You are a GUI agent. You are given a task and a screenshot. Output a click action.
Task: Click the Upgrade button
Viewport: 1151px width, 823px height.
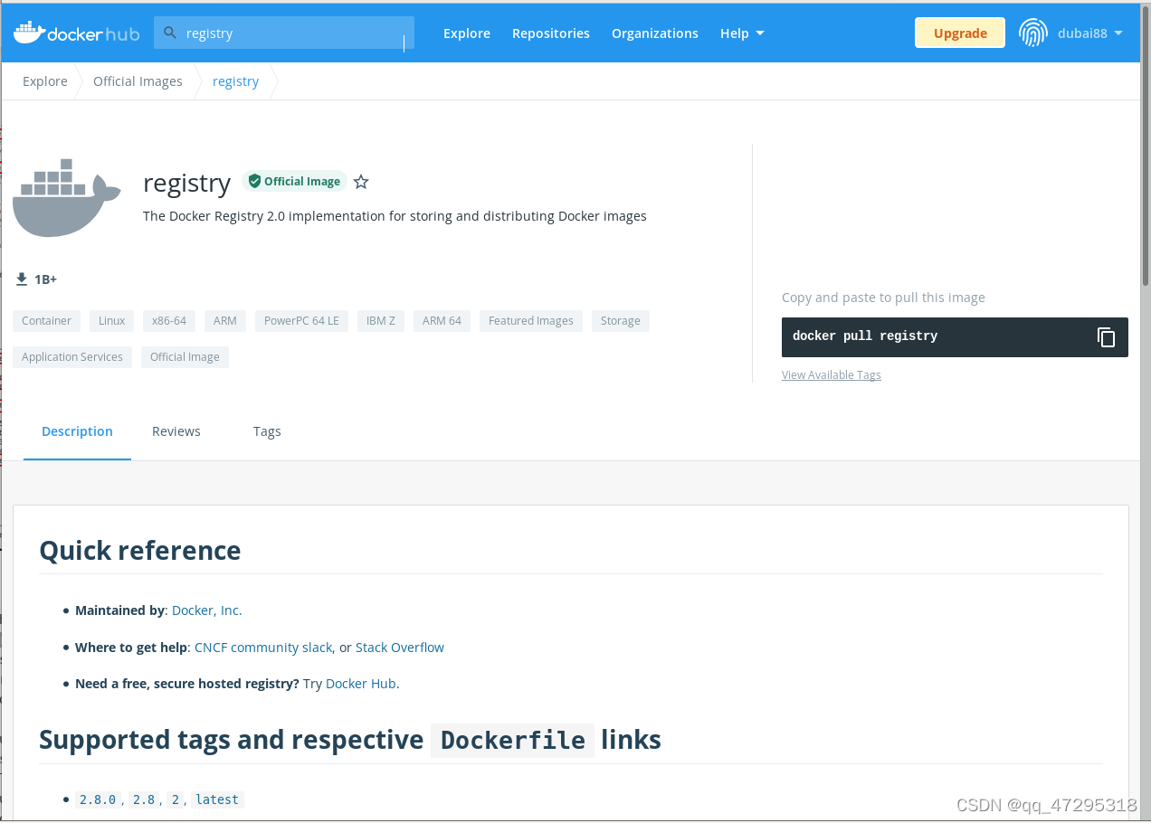click(960, 33)
